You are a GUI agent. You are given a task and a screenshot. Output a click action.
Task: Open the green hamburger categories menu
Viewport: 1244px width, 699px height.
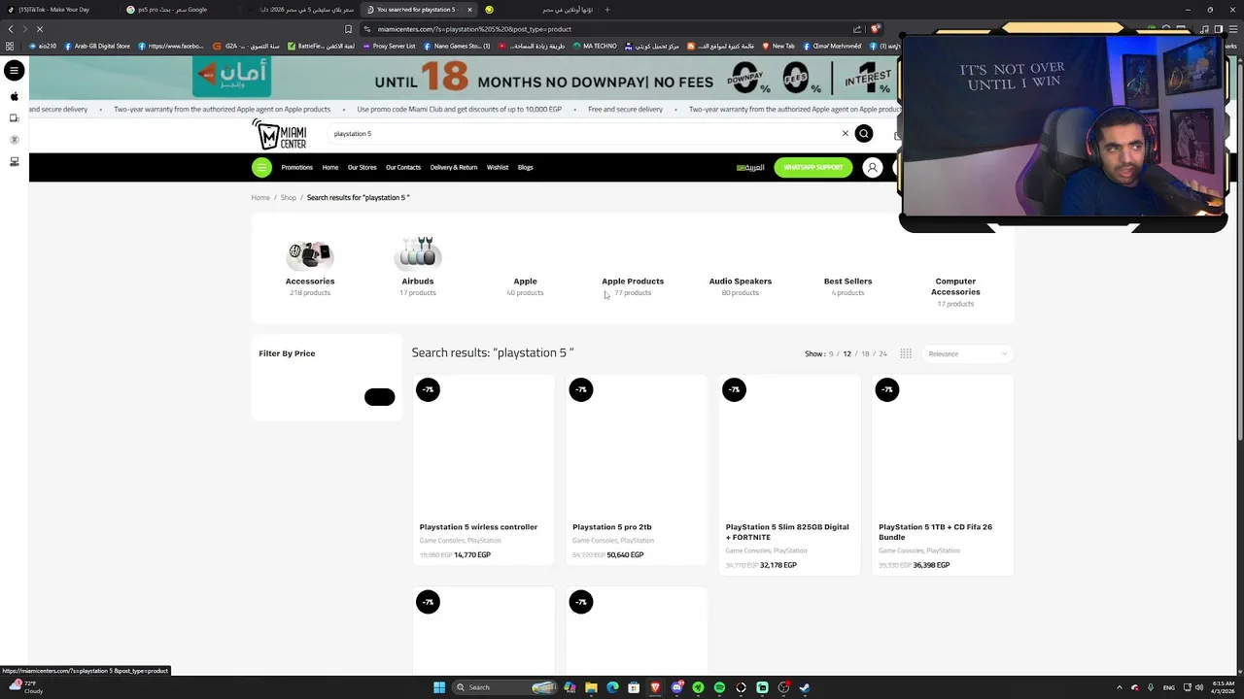(x=261, y=167)
